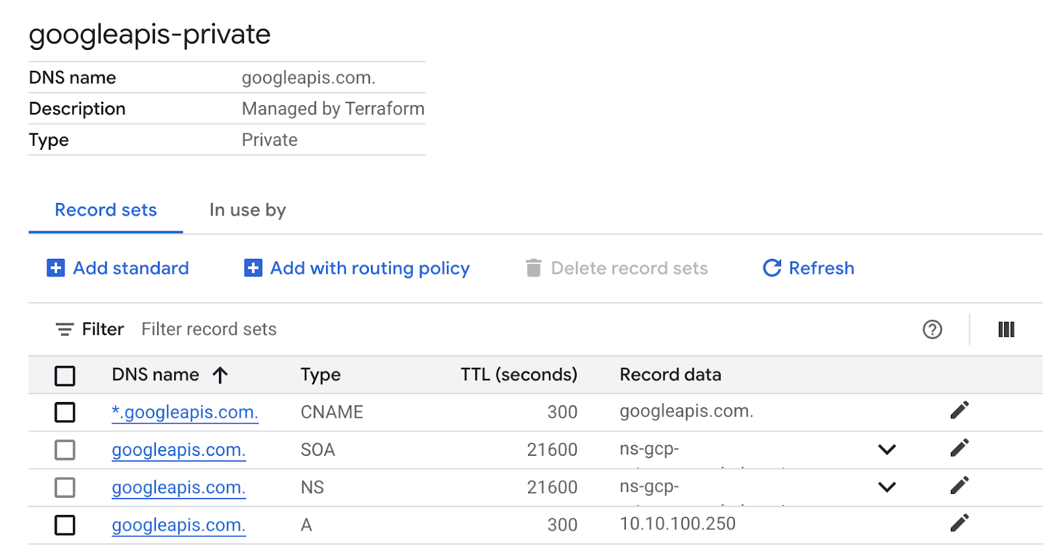Select the Record sets tab
This screenshot has width=1052, height=555.
coord(106,210)
